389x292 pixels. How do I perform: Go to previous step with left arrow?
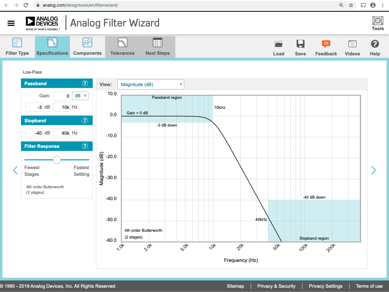coord(15,170)
